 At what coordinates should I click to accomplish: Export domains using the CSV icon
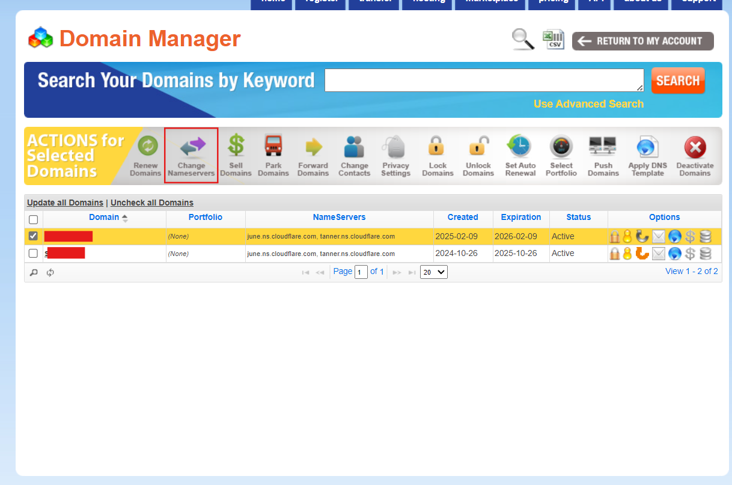(x=553, y=40)
